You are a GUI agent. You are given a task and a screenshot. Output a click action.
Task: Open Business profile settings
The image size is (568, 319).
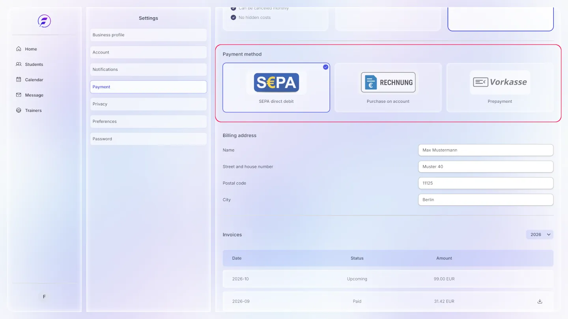[148, 35]
